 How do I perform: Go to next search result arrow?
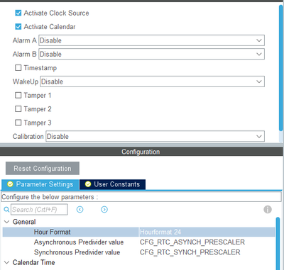(104, 209)
